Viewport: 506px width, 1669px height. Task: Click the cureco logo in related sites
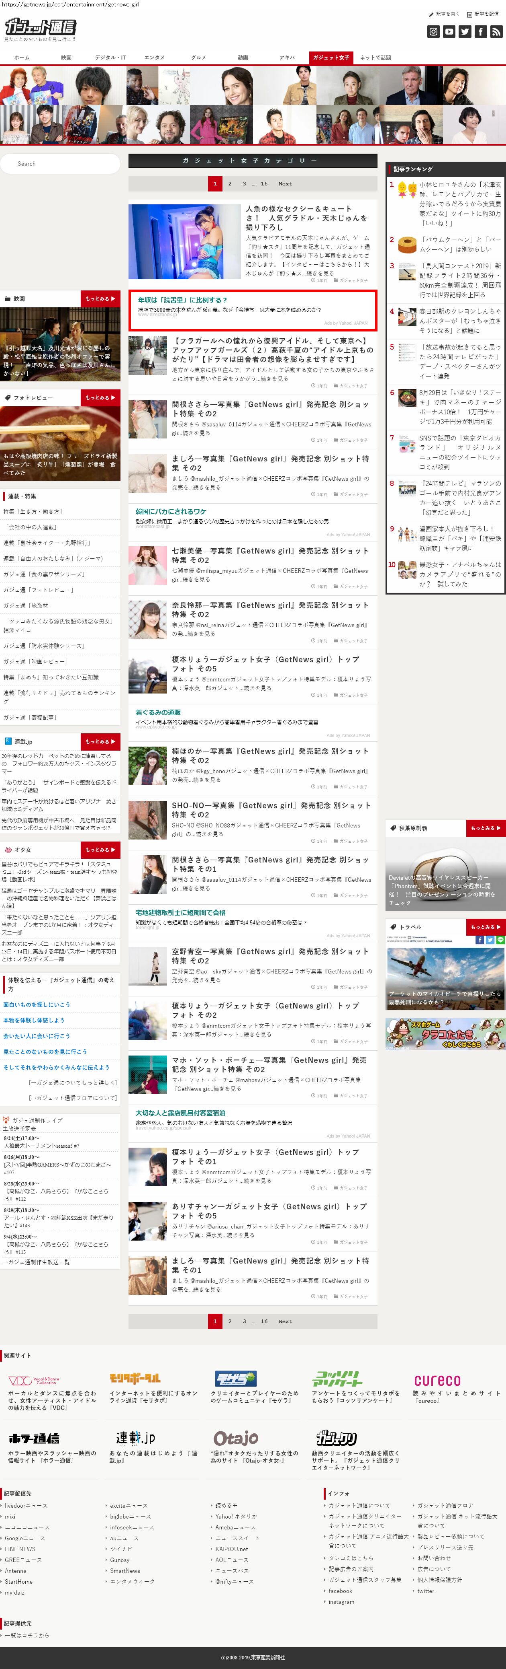[x=437, y=1381]
